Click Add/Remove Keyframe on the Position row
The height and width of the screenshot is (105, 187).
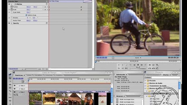pyautogui.click(x=45, y=7)
